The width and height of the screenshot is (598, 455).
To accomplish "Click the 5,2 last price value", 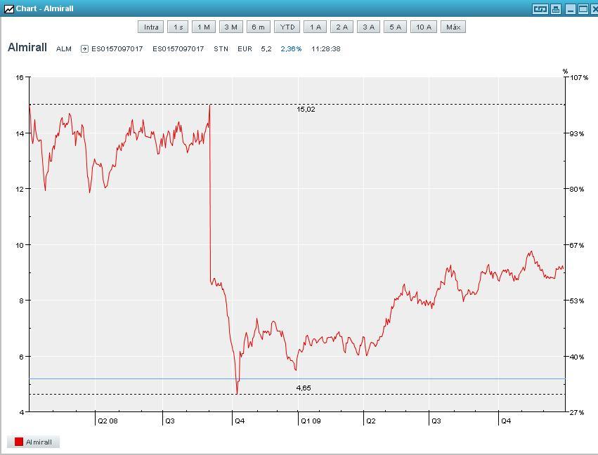I will click(x=266, y=48).
